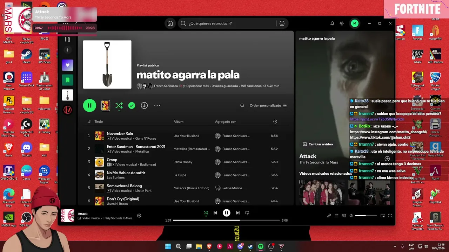Open the Browse icon inside the search bar

point(282,23)
